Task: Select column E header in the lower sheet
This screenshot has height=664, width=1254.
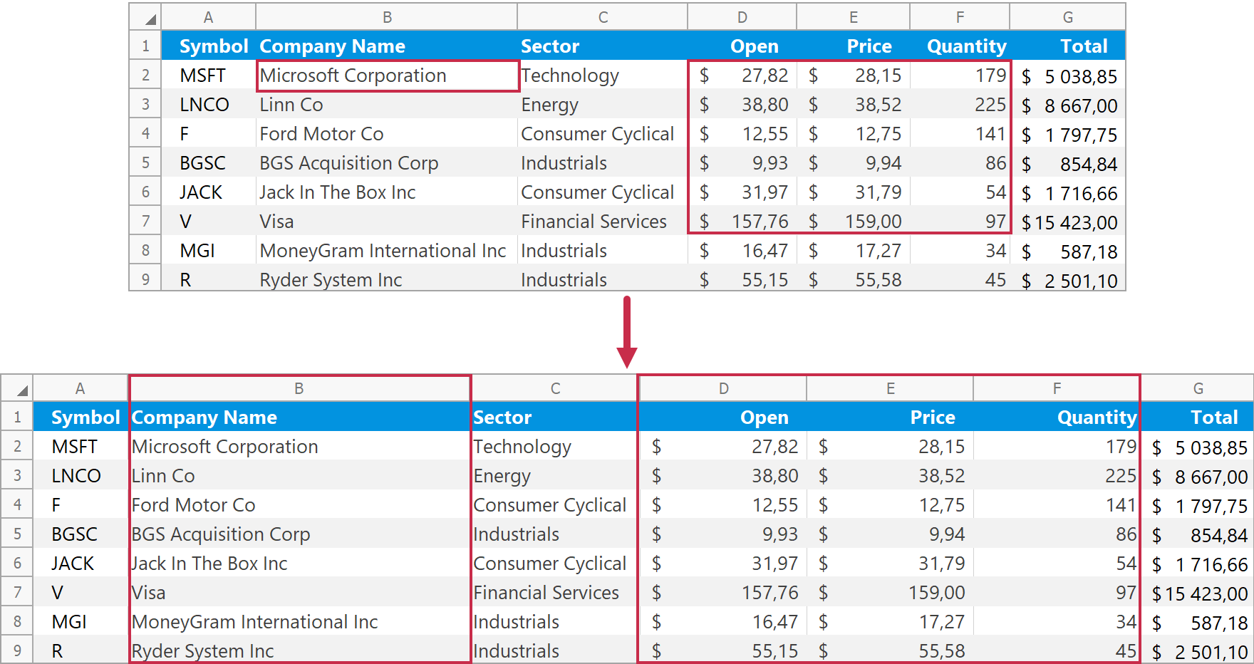Action: tap(890, 388)
